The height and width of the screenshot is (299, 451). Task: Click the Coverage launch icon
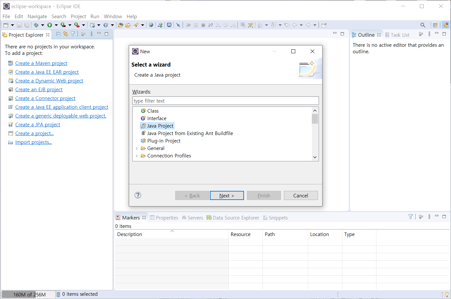[x=63, y=25]
